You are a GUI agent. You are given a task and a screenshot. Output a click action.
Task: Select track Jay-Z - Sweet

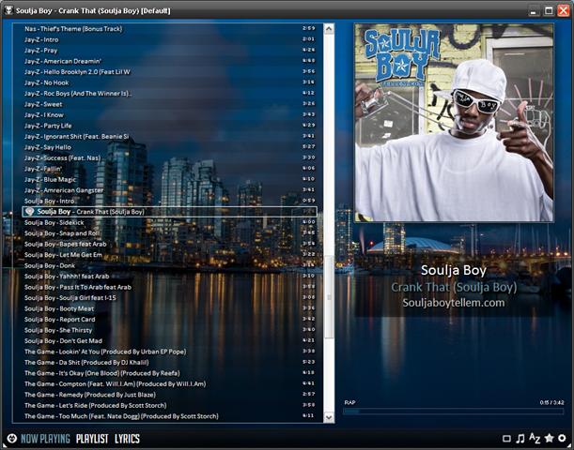point(169,104)
